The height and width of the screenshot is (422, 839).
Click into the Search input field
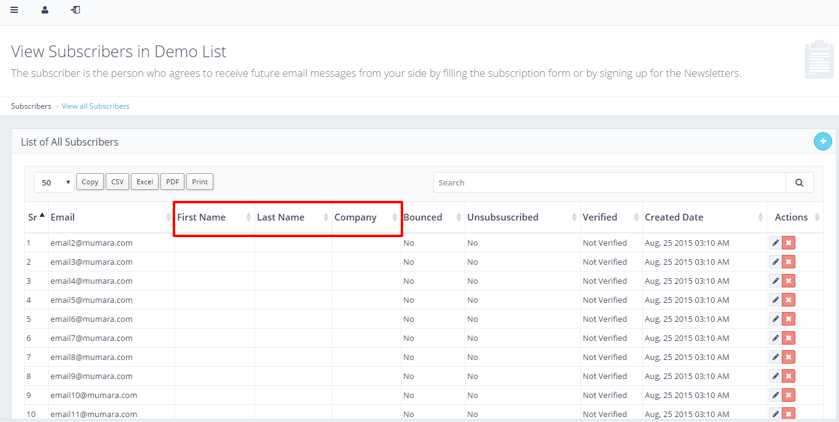[x=609, y=182]
